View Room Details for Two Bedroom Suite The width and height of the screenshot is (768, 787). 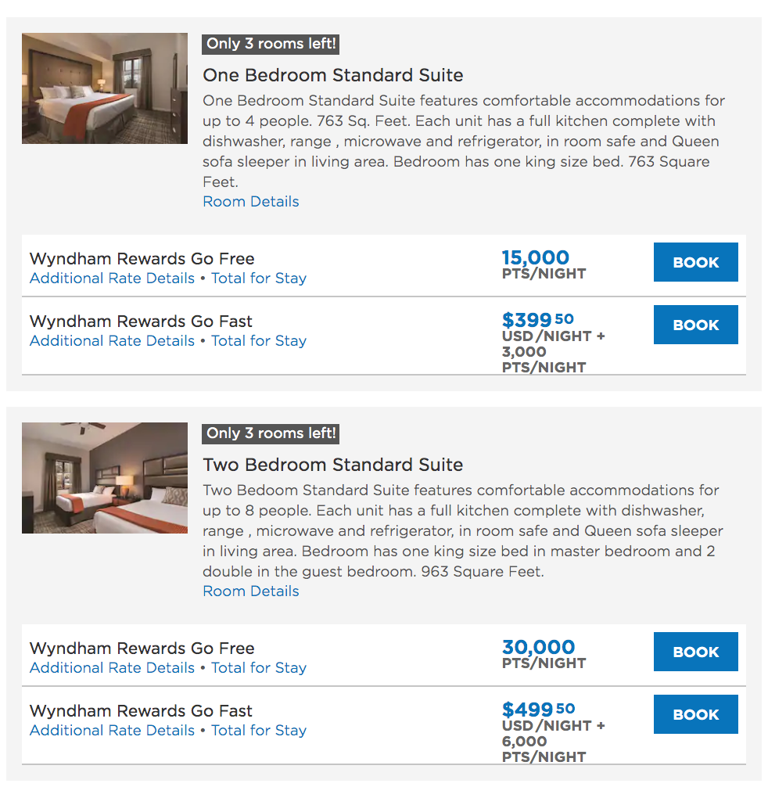click(251, 591)
